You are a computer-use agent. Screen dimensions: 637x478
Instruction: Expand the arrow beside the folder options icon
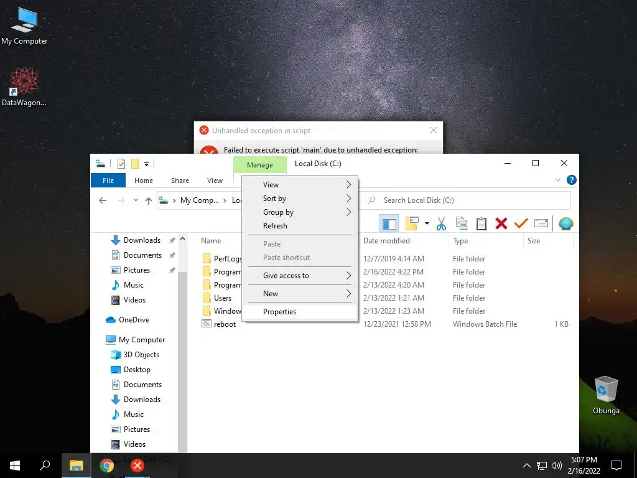(x=427, y=223)
